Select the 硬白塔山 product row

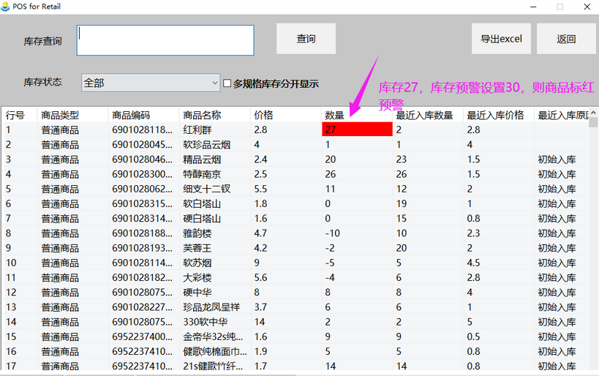click(295, 219)
